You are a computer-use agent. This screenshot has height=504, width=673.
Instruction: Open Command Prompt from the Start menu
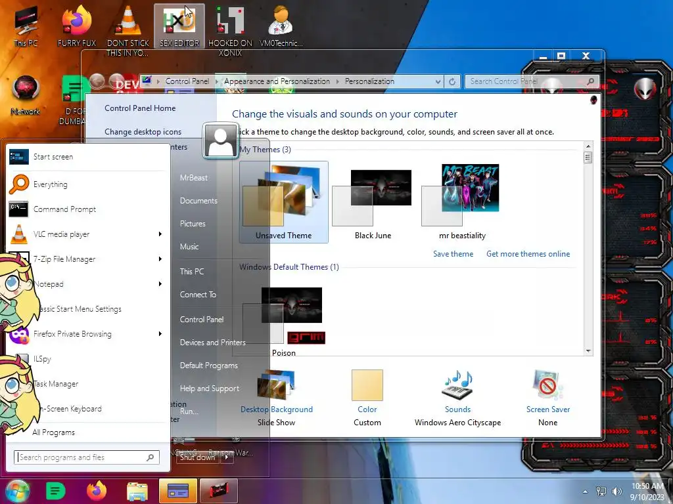coord(88,209)
